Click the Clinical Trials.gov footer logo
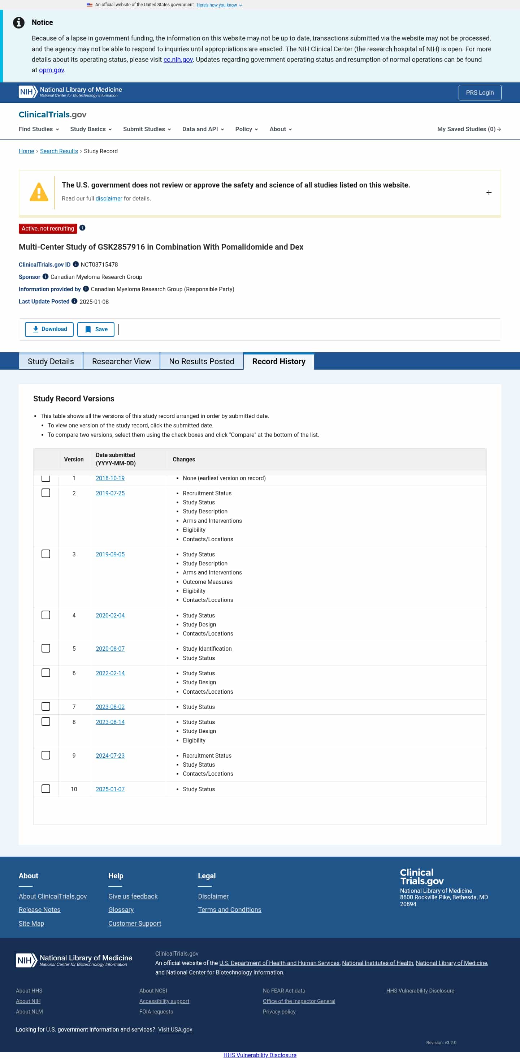The height and width of the screenshot is (1059, 520). (x=422, y=877)
